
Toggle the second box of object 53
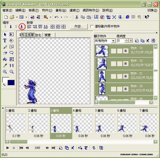point(120,51)
